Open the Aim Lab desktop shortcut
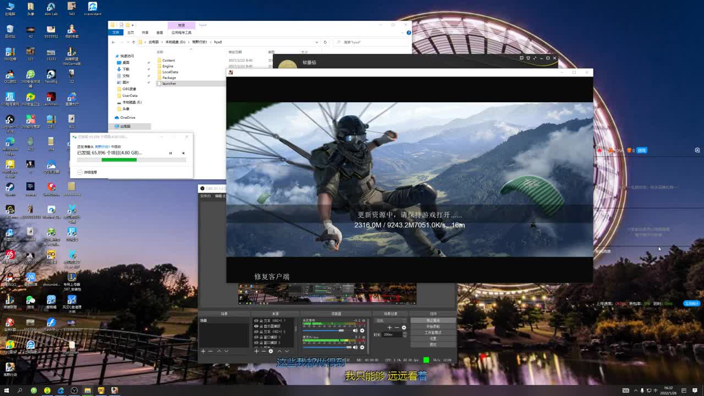 pyautogui.click(x=51, y=8)
